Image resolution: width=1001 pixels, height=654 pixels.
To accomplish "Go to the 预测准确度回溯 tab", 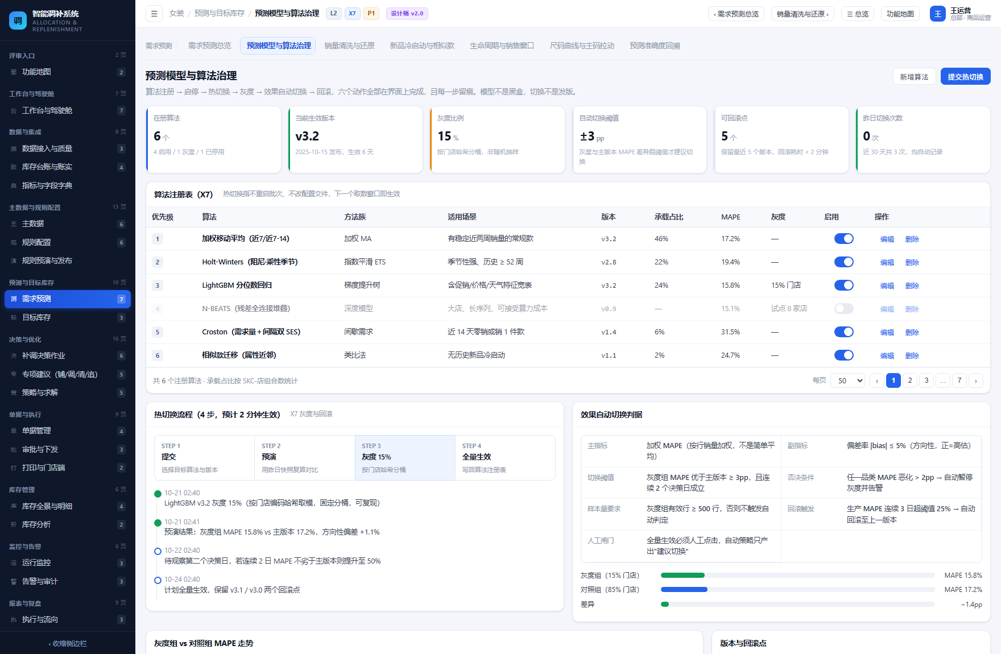I will click(x=655, y=46).
